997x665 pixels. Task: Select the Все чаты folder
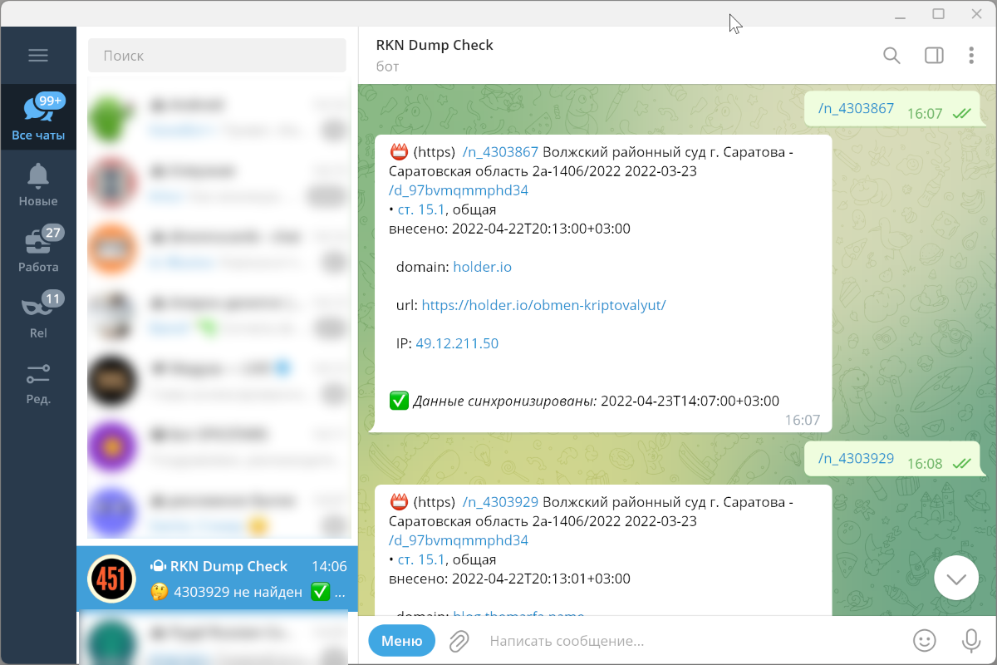38,117
